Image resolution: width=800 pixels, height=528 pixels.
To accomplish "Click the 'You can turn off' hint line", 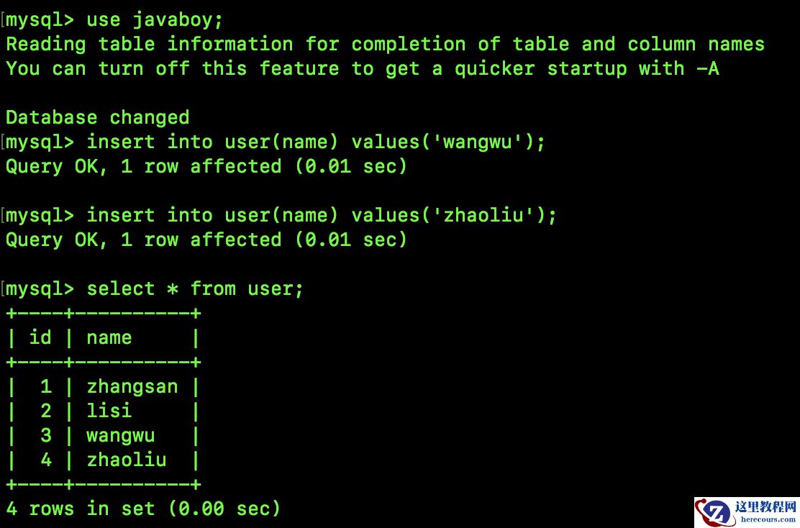I will 362,68.
